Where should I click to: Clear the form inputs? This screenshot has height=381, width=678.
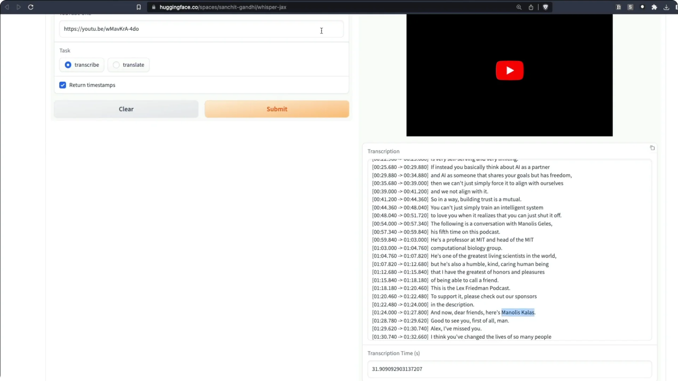(x=126, y=109)
